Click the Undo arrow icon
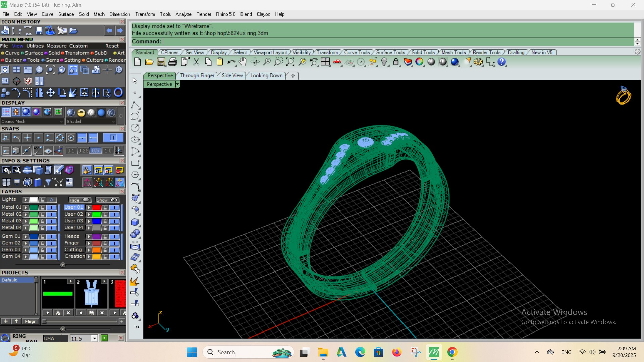 point(231,62)
